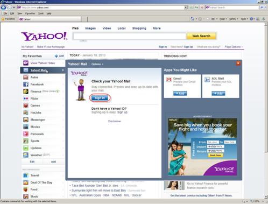Open the Options dropdown in Yahoo! Mail panel
The image size is (268, 204).
[x=97, y=64]
